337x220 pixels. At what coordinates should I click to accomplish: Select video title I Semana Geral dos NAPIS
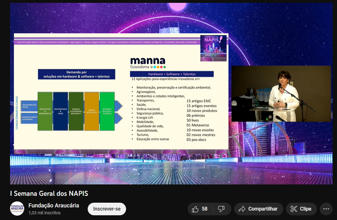(x=49, y=193)
